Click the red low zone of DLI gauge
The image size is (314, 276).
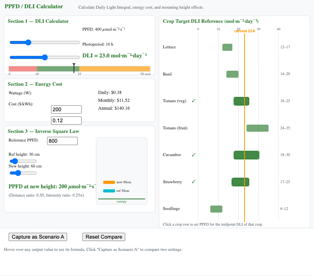click(x=23, y=69)
